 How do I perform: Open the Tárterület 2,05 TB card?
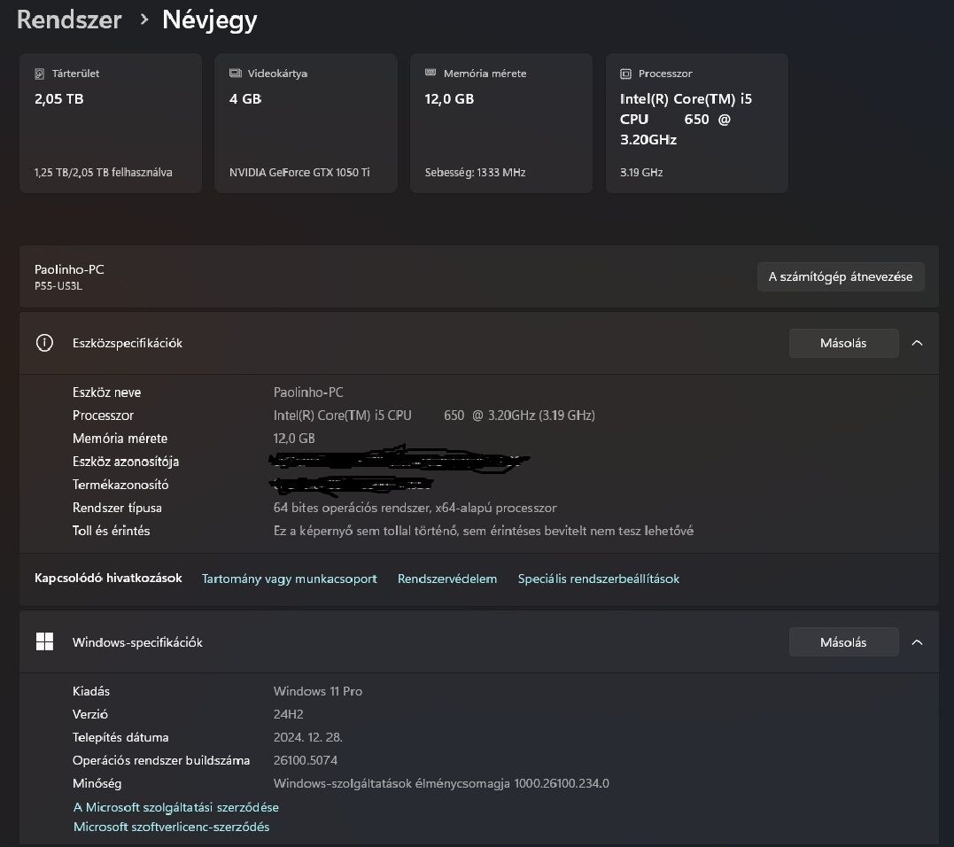click(111, 123)
